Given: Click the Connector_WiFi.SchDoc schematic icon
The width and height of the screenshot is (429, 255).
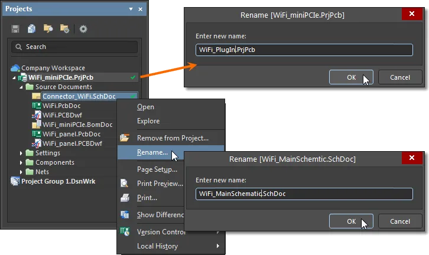Looking at the screenshot, I should click(36, 96).
